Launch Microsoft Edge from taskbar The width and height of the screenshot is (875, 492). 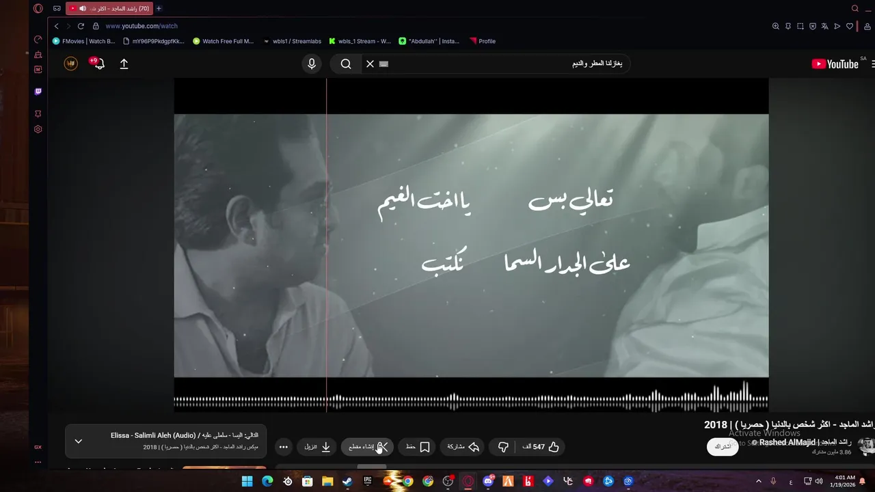pos(267,481)
